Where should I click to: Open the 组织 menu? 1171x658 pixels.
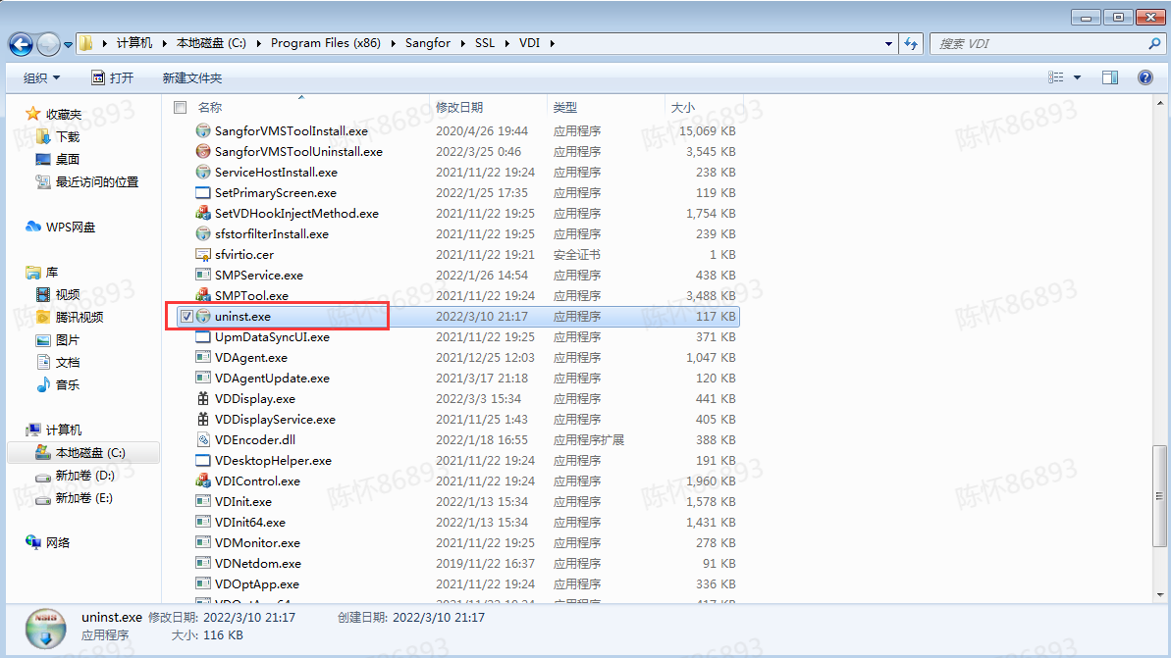coord(42,77)
